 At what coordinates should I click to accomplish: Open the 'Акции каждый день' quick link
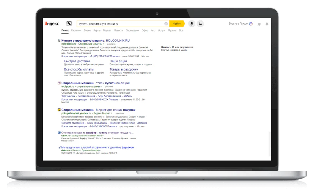tap(97, 123)
